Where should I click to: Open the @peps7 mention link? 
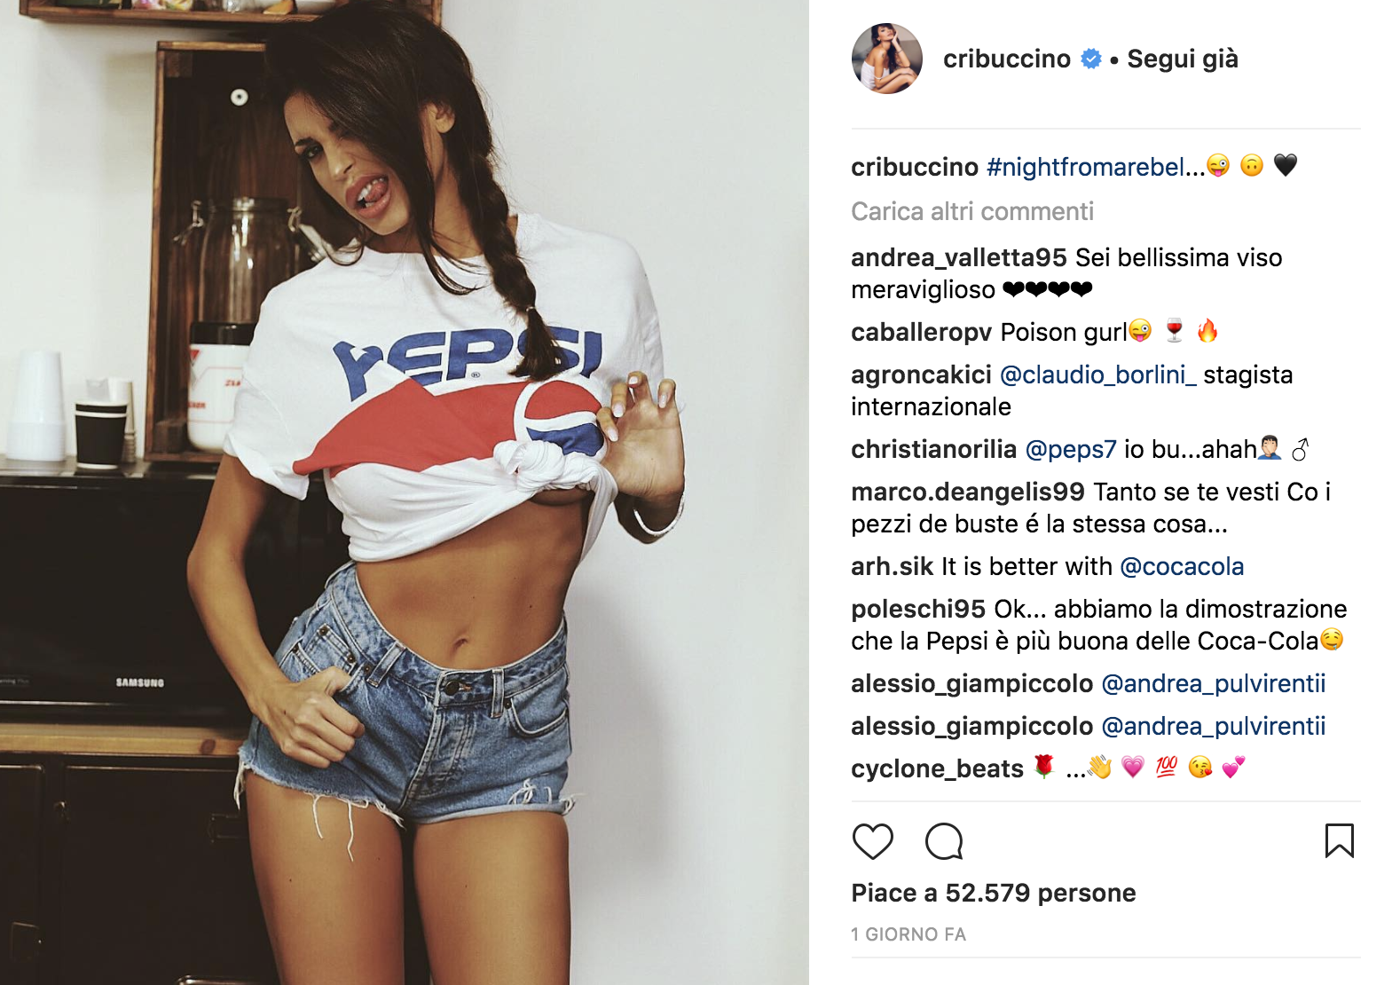pyautogui.click(x=1070, y=449)
